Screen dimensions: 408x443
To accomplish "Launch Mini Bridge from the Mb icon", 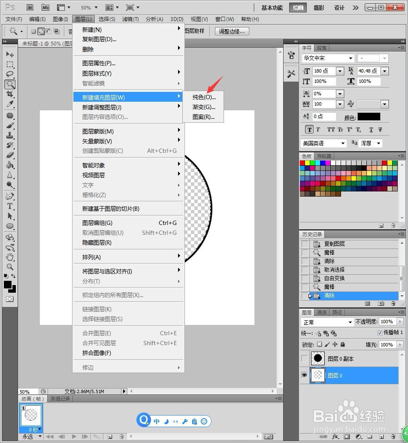I will coord(45,7).
